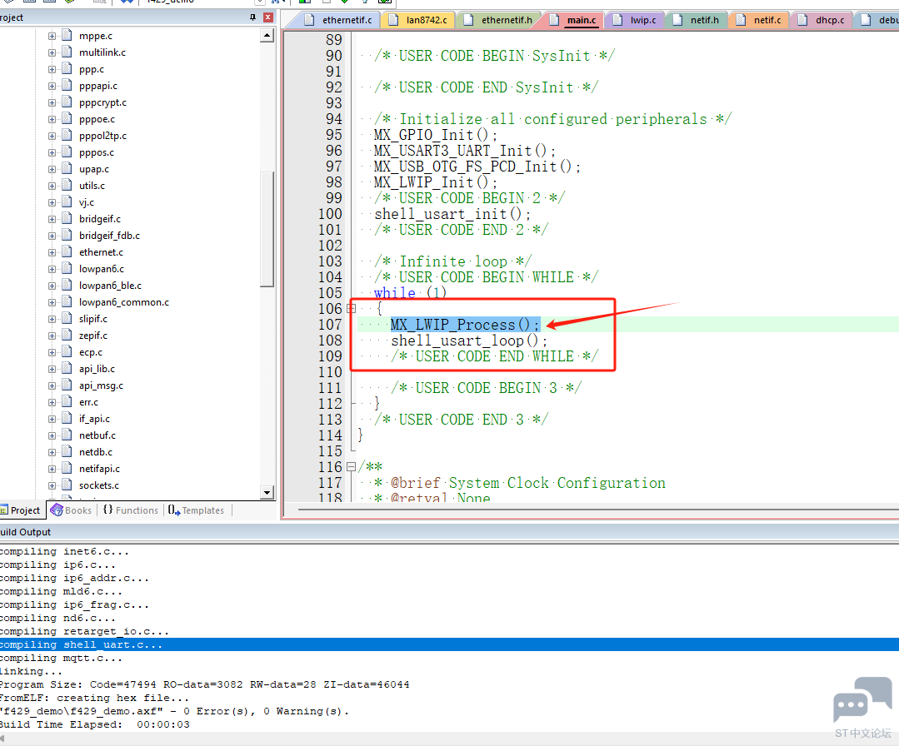Toggle auto-hide pin on Project panel
Image resolution: width=899 pixels, height=746 pixels.
tap(252, 17)
